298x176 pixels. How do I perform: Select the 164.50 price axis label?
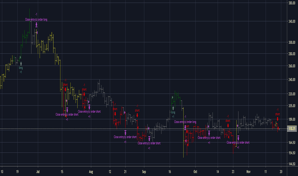(x=292, y=142)
